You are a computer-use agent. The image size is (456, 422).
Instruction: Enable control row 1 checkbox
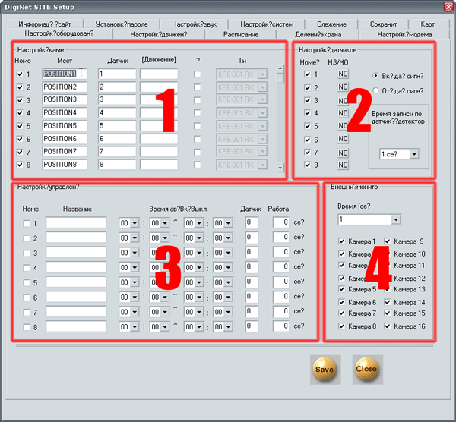pos(27,223)
